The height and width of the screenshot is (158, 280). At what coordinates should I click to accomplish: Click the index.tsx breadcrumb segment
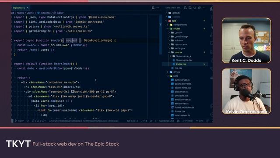pyautogui.click(x=45, y=13)
